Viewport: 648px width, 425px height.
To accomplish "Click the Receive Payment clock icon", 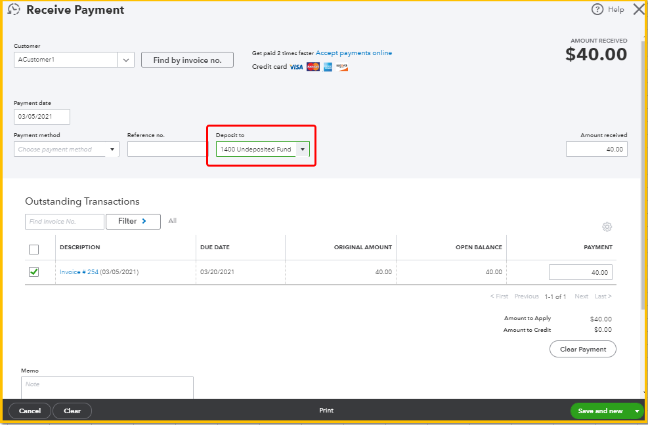I will pos(13,9).
